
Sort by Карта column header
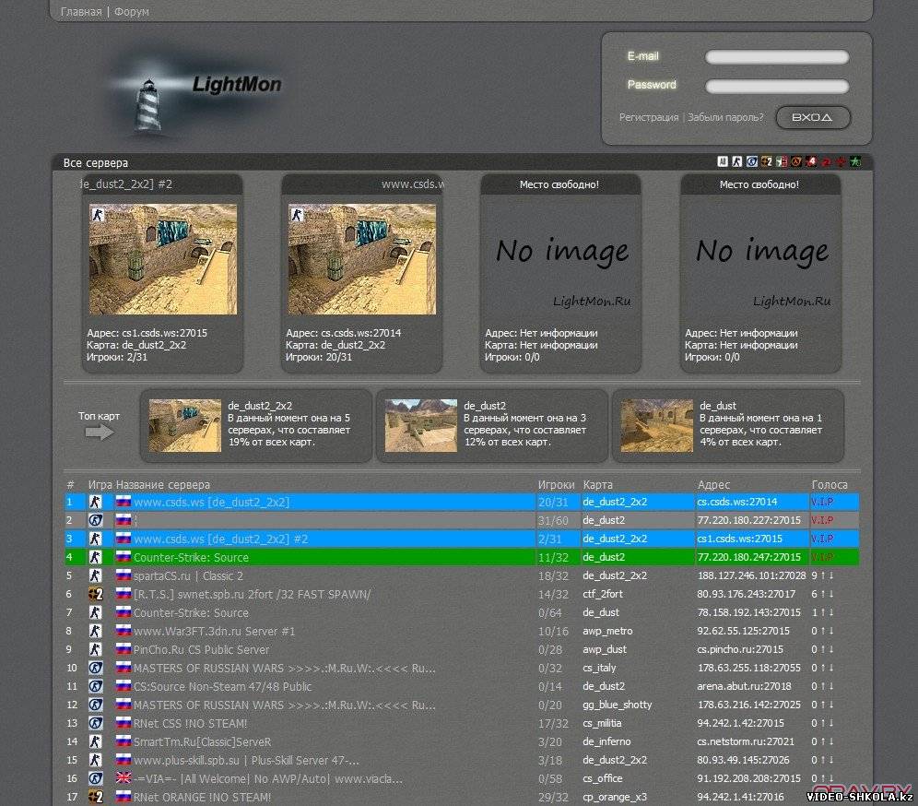click(598, 484)
